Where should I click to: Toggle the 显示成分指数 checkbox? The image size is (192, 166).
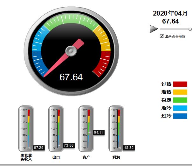coord(162,37)
